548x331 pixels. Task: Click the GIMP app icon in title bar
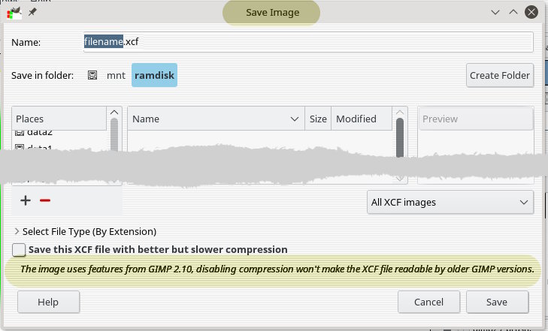point(14,13)
